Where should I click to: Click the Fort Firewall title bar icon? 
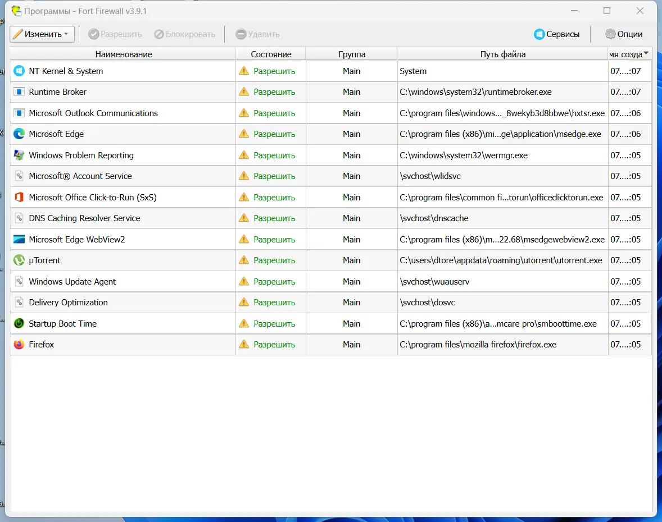click(x=16, y=11)
